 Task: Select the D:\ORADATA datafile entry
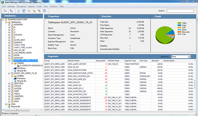pyautogui.click(x=31, y=66)
